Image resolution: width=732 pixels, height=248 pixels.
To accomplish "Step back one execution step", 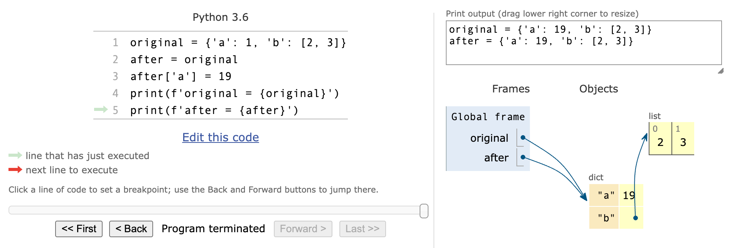I will point(131,229).
